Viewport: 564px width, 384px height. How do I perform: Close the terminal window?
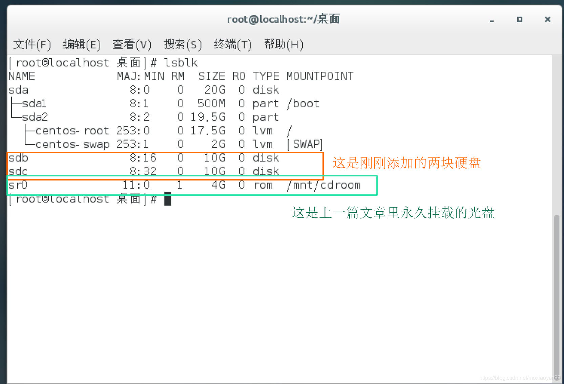point(547,20)
